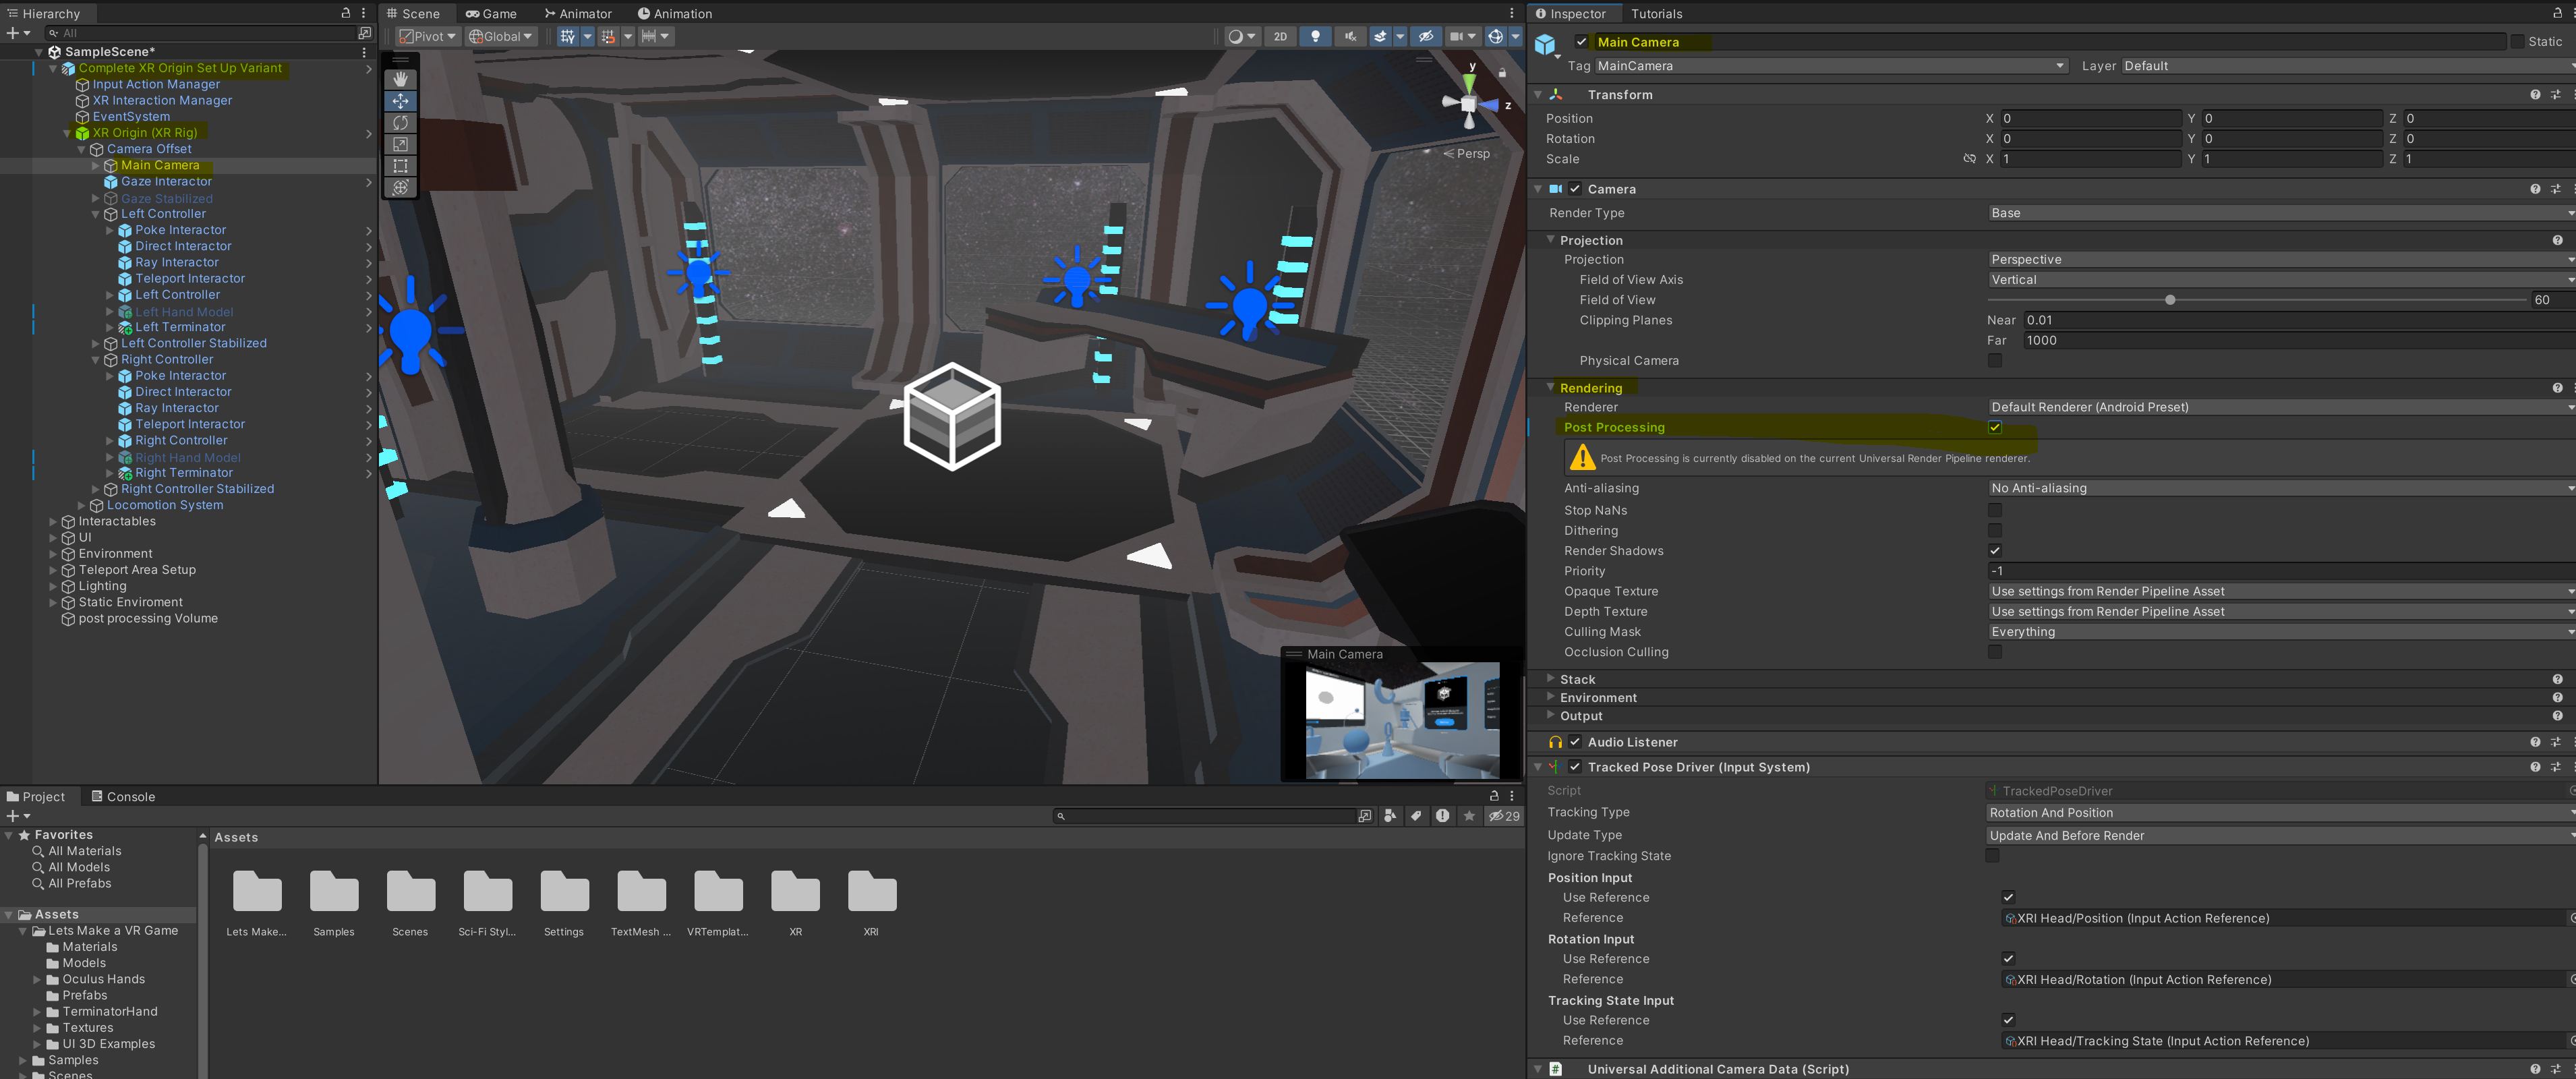Viewport: 2576px width, 1079px height.
Task: Toggle scene visibility hidden-eye button
Action: [1426, 36]
